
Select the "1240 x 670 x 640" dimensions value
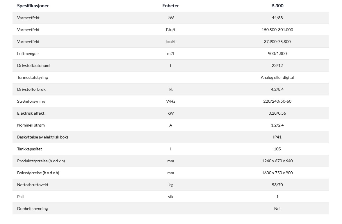click(x=277, y=161)
